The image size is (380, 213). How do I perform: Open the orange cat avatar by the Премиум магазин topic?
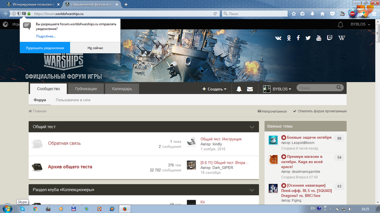273,160
